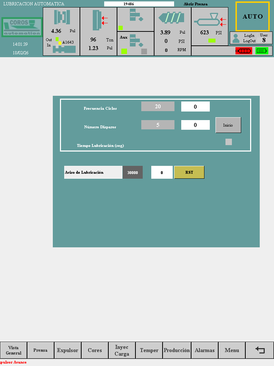Screen dimensions: 274x366
Task: Click the mold clamp position icon
Action: [62, 17]
